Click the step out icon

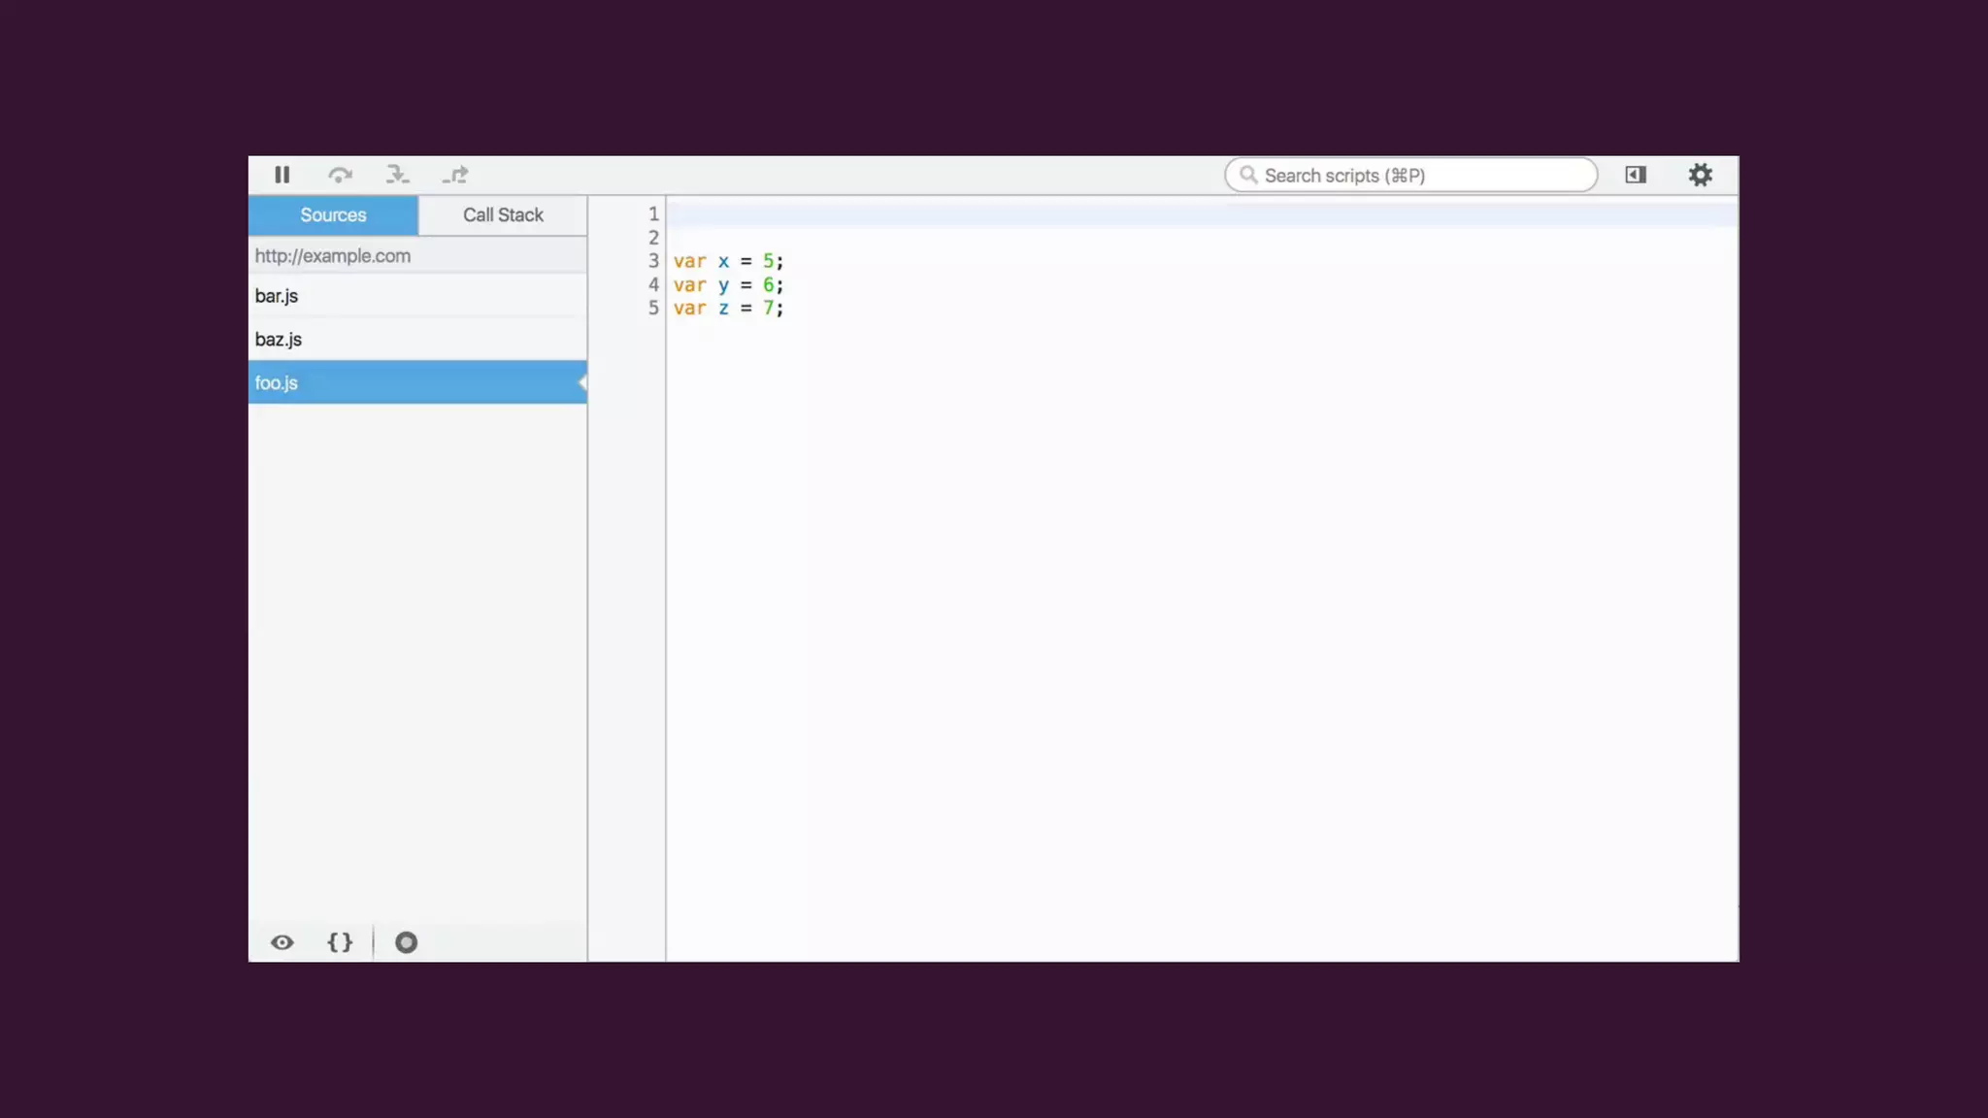(x=455, y=175)
